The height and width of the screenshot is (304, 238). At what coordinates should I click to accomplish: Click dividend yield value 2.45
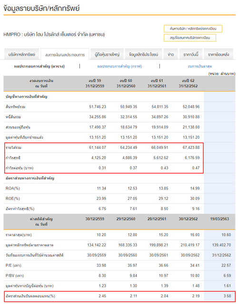pos(102,296)
